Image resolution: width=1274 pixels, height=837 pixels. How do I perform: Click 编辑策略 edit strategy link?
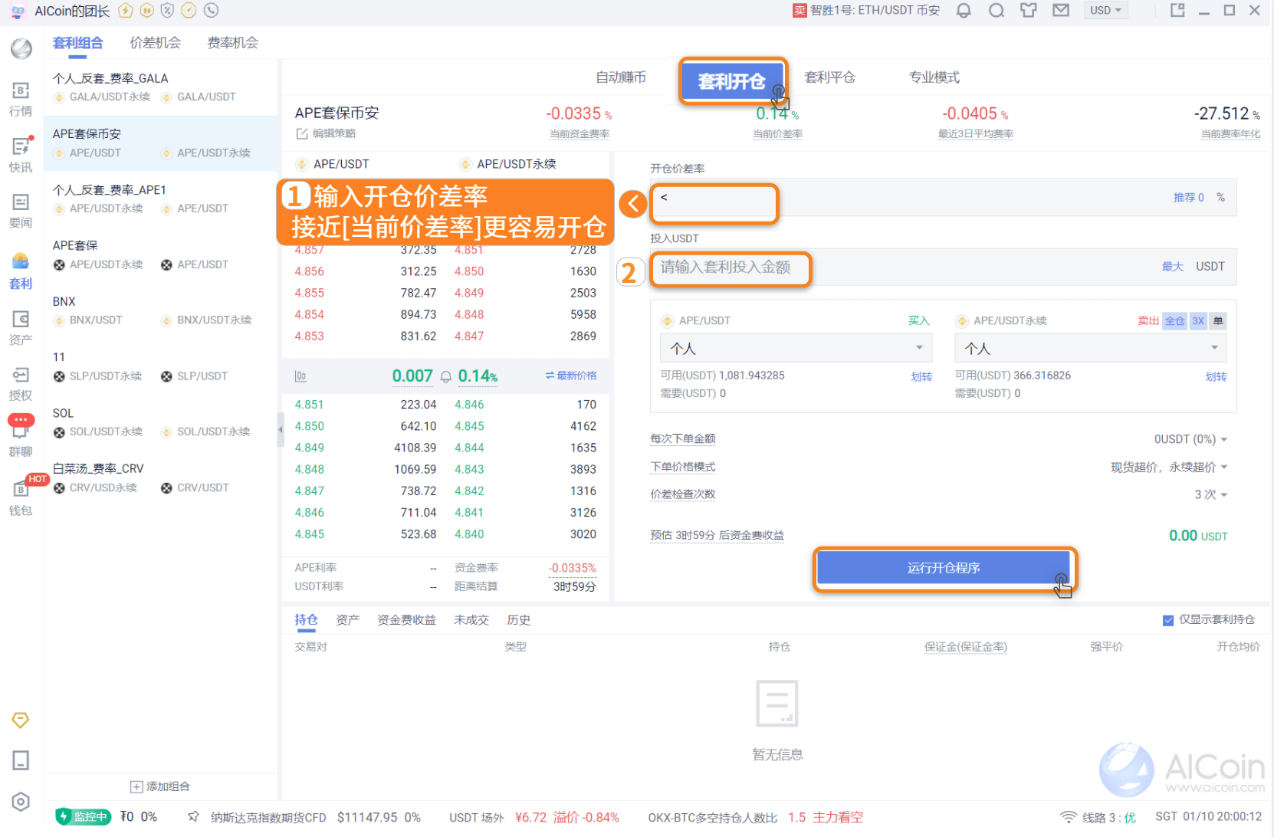(x=334, y=133)
